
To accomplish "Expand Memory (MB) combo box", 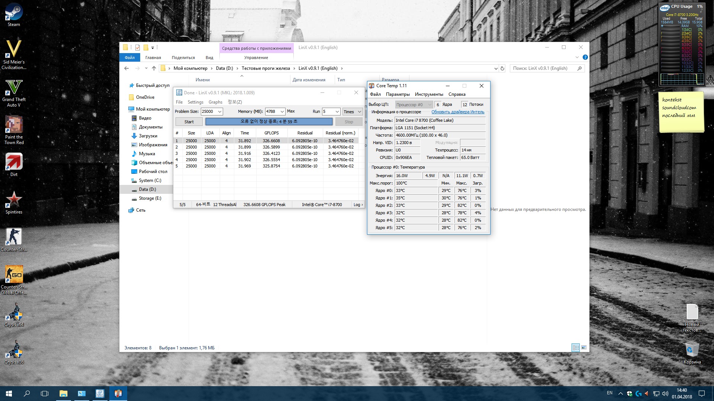I will point(282,111).
